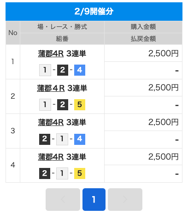Image resolution: width=188 pixels, height=215 pixels.
Task: Click the 2,500円 amount in row 1
Action: 163,54
